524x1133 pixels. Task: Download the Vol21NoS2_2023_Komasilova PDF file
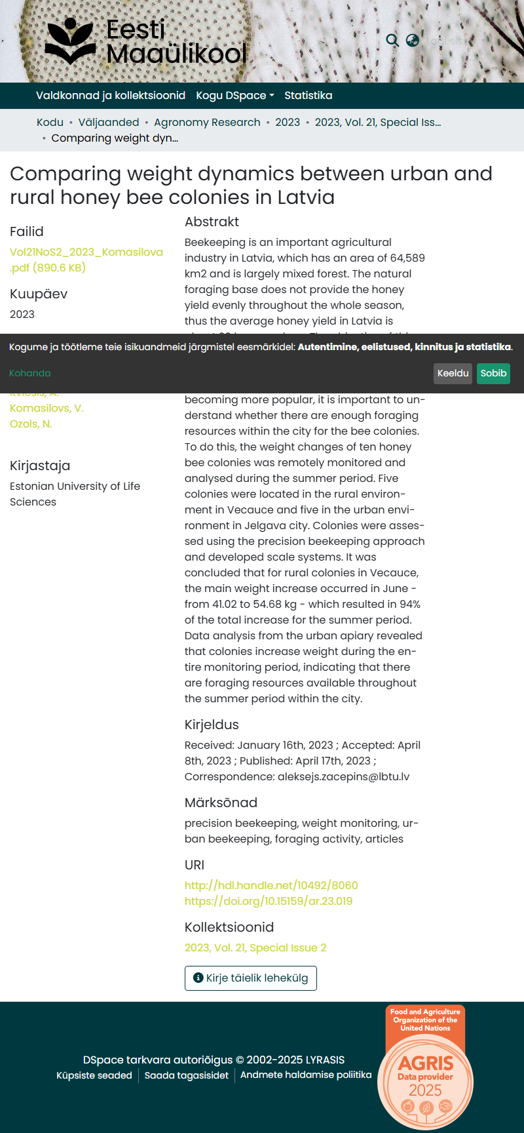tap(86, 260)
